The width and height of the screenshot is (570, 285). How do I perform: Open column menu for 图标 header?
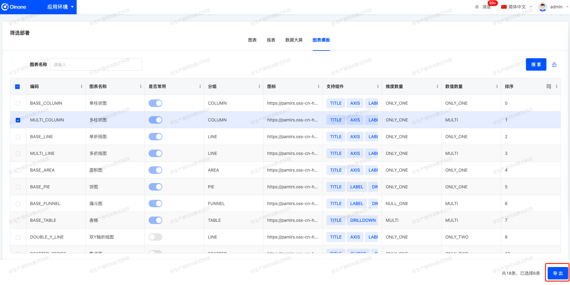tap(319, 86)
